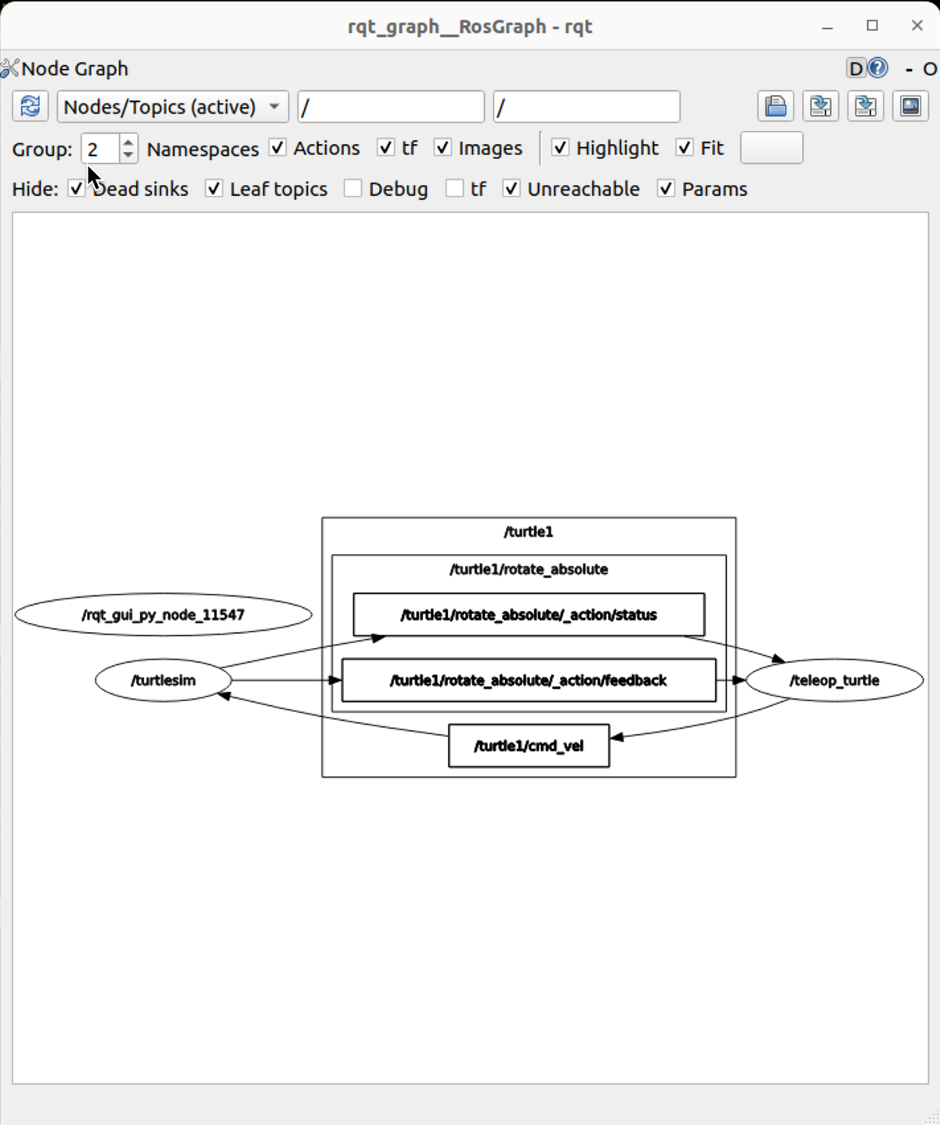Select the /teleop_turtle node
The width and height of the screenshot is (940, 1125).
(834, 680)
